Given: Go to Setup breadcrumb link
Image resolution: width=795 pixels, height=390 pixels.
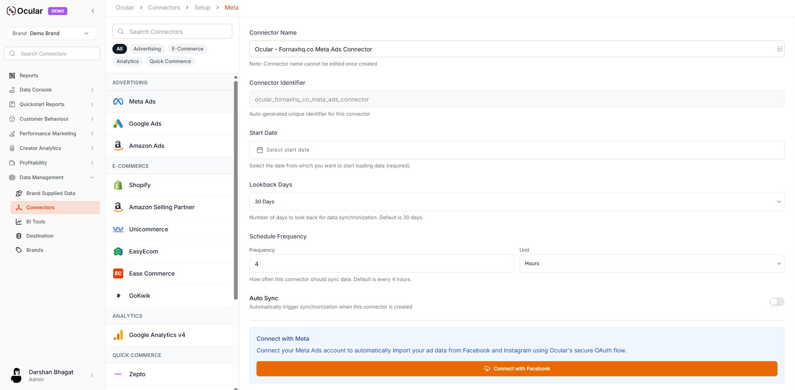Looking at the screenshot, I should 202,8.
